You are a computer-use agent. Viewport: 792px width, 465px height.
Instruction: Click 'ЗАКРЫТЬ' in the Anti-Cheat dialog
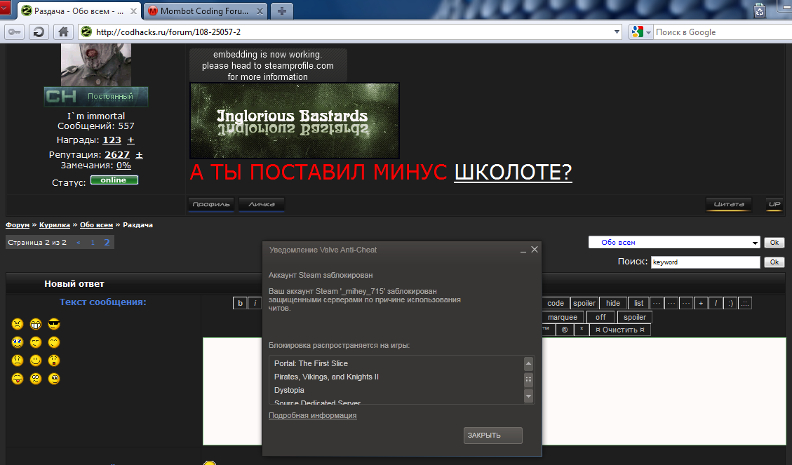click(493, 436)
